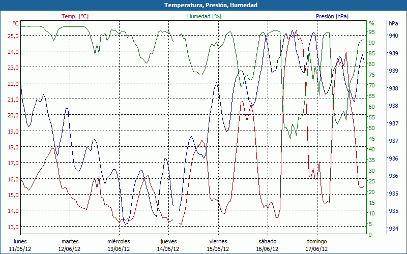Image resolution: width=407 pixels, height=254 pixels.
Task: Click the green % unit axis label
Action: click(x=371, y=24)
